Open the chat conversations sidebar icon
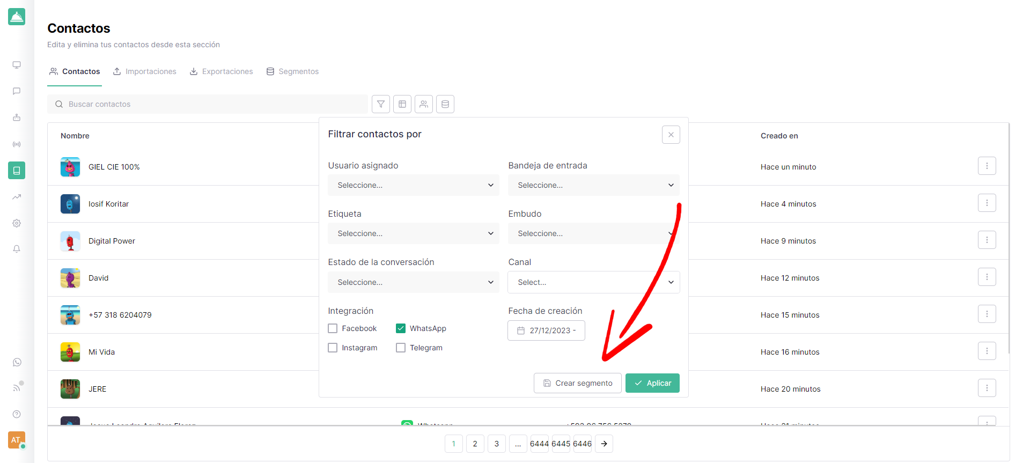The width and height of the screenshot is (1023, 463). point(17,91)
